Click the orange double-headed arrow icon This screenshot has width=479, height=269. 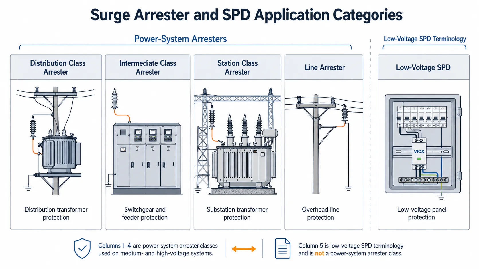[244, 249]
